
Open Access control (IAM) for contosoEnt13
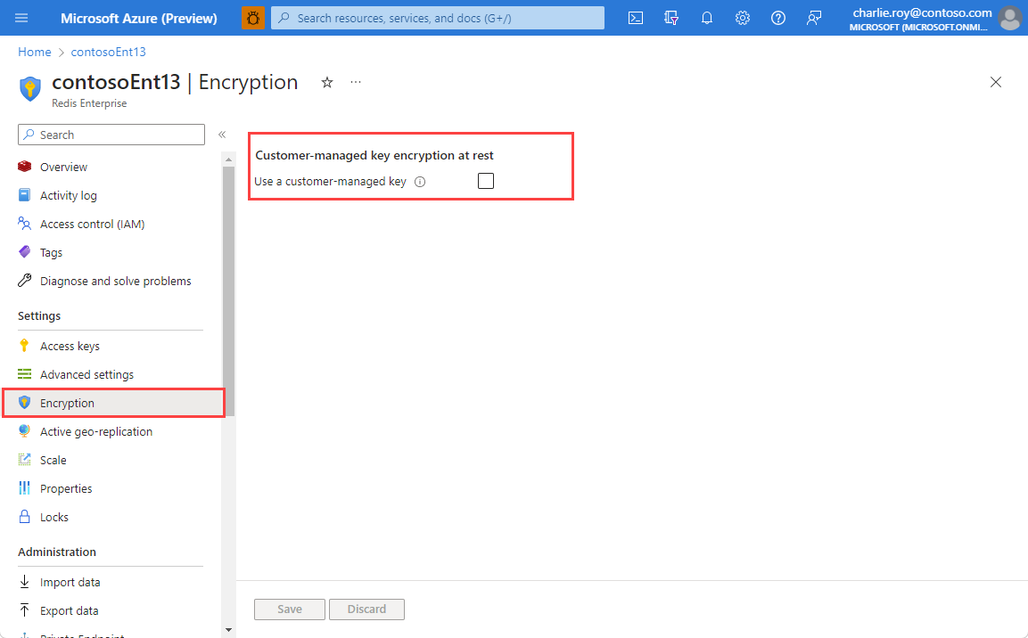[93, 224]
